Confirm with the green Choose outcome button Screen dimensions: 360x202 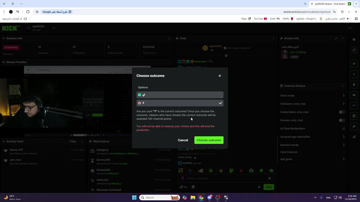point(209,140)
